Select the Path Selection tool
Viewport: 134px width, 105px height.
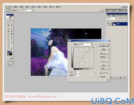pyautogui.click(x=8, y=40)
